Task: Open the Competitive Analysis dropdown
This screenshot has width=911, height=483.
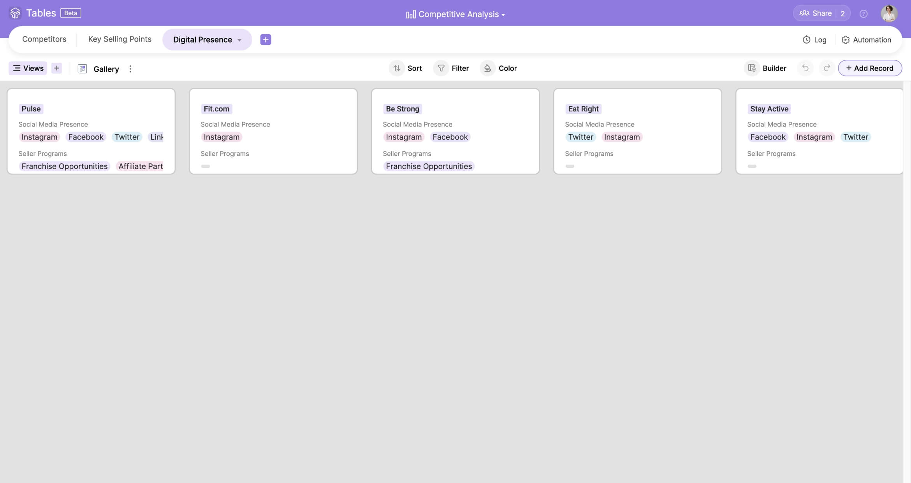Action: [x=455, y=14]
